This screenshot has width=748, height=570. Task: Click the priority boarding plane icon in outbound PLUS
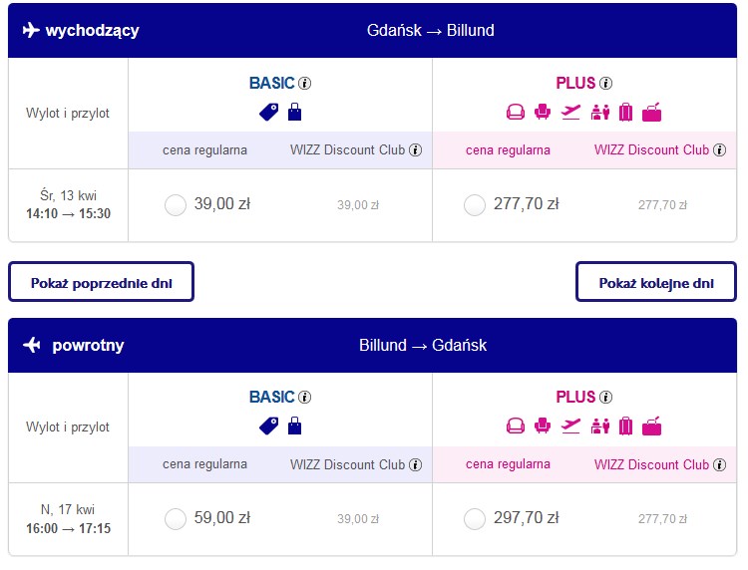click(x=570, y=113)
